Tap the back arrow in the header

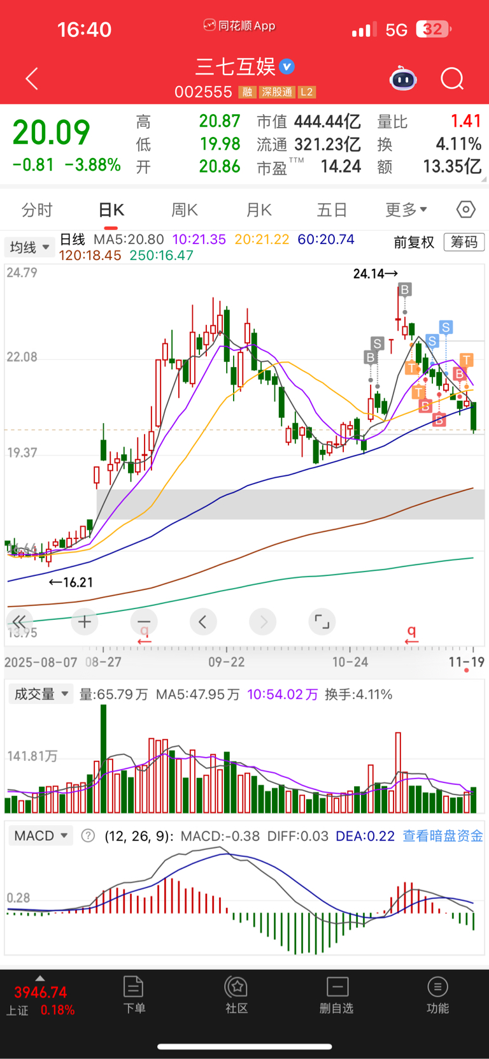point(32,78)
